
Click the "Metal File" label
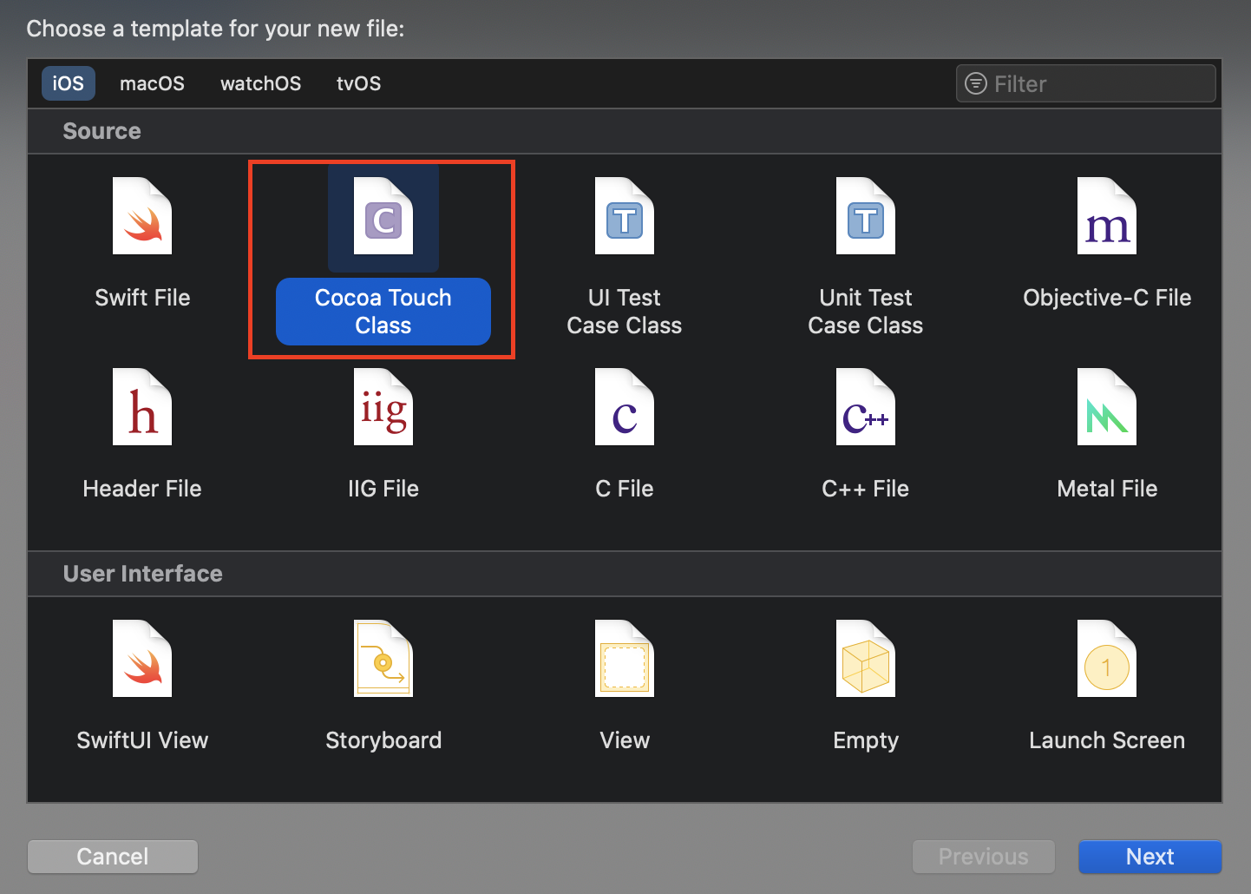click(x=1107, y=489)
